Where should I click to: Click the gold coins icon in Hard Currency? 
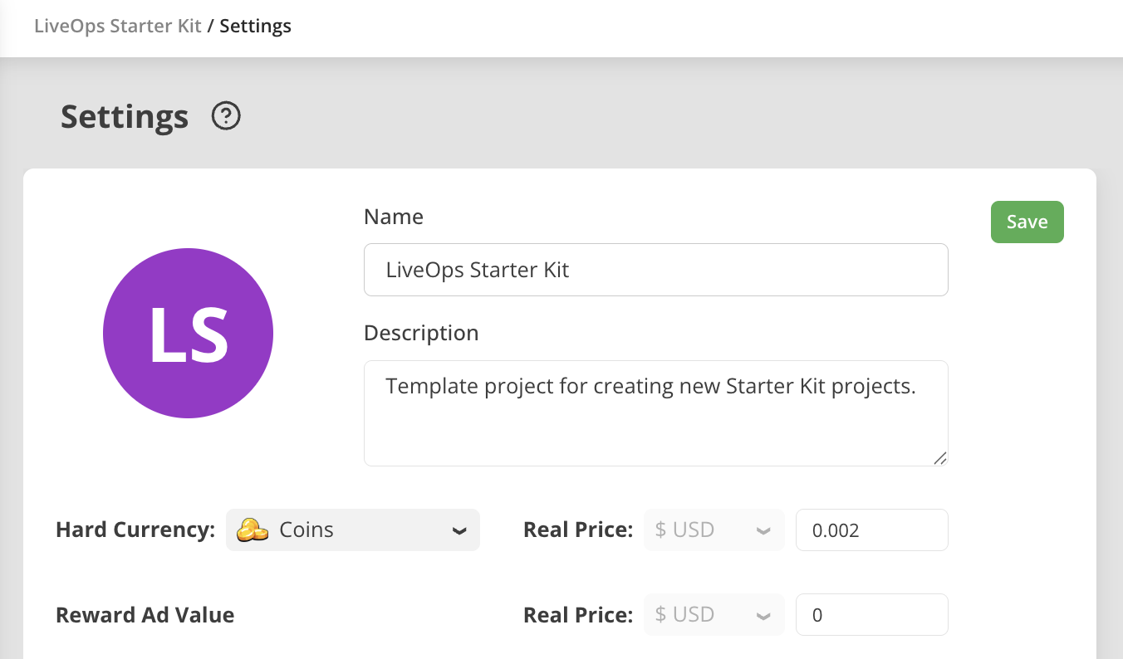(x=253, y=530)
